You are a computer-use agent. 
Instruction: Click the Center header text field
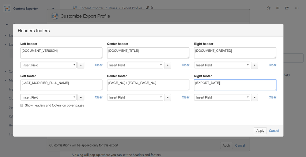click(x=148, y=53)
